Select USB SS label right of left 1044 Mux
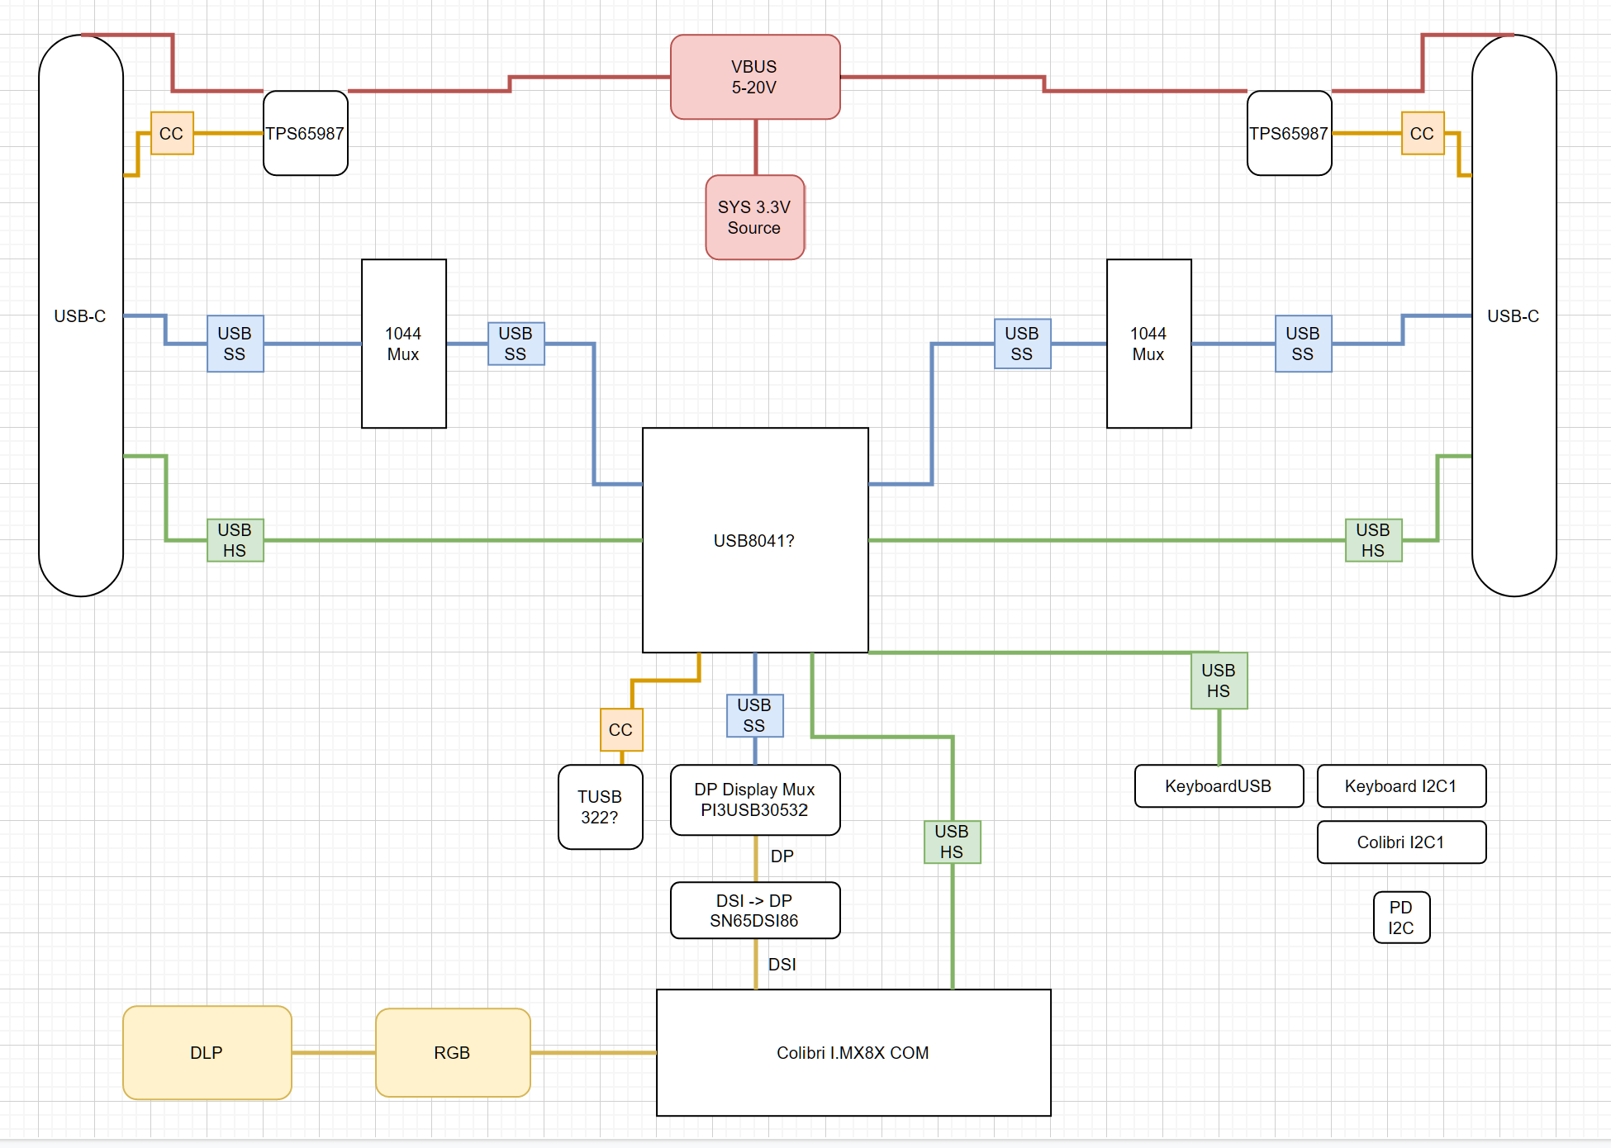This screenshot has height=1148, width=1611. pos(516,344)
